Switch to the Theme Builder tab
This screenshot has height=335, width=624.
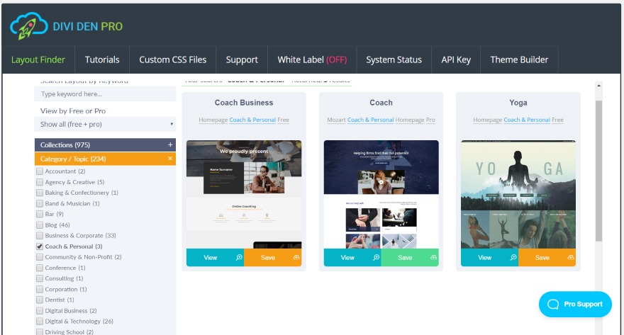pos(519,59)
